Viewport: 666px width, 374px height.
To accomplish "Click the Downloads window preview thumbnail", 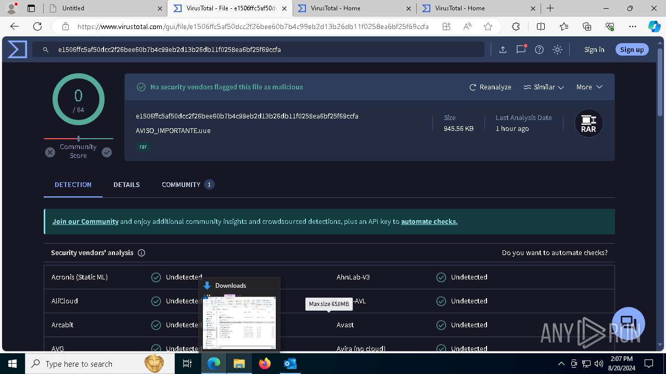I will click(239, 323).
